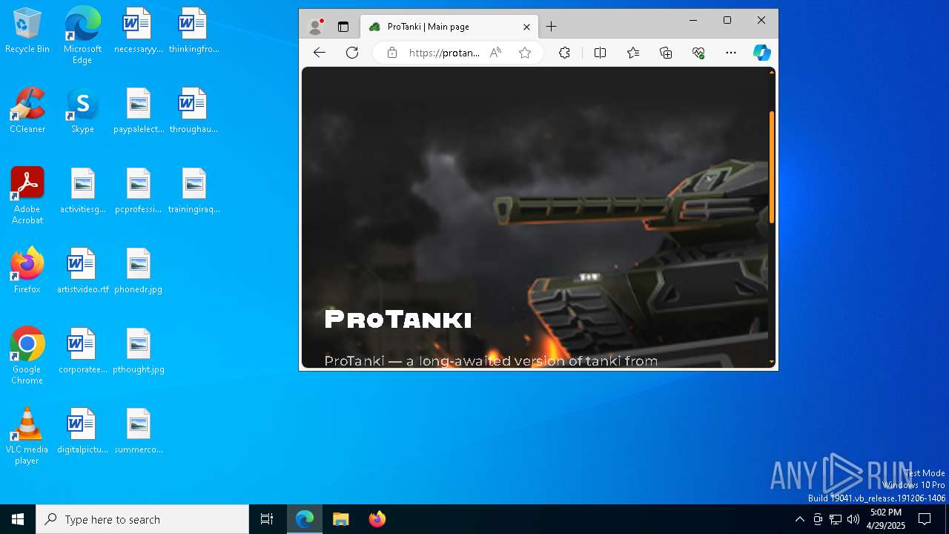949x534 pixels.
Task: Select the summerco image file
Action: (x=138, y=432)
